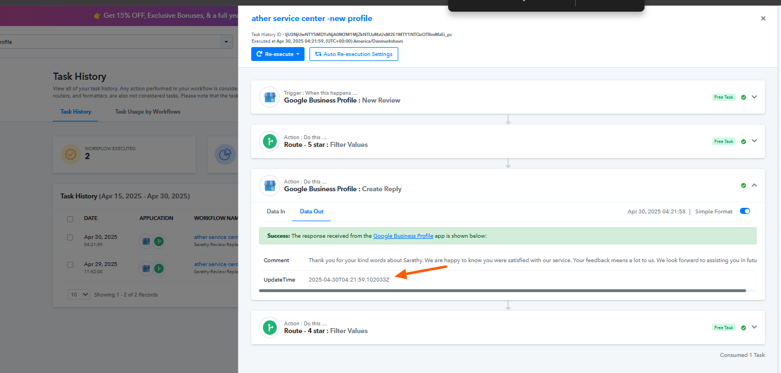Select all rows with header checkbox
Viewport: 781px width, 373px height.
pyautogui.click(x=70, y=219)
